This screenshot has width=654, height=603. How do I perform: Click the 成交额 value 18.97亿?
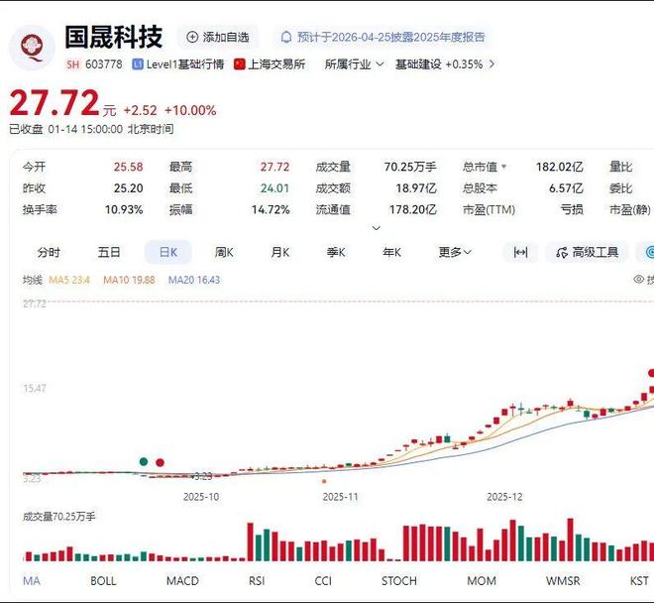click(x=416, y=188)
